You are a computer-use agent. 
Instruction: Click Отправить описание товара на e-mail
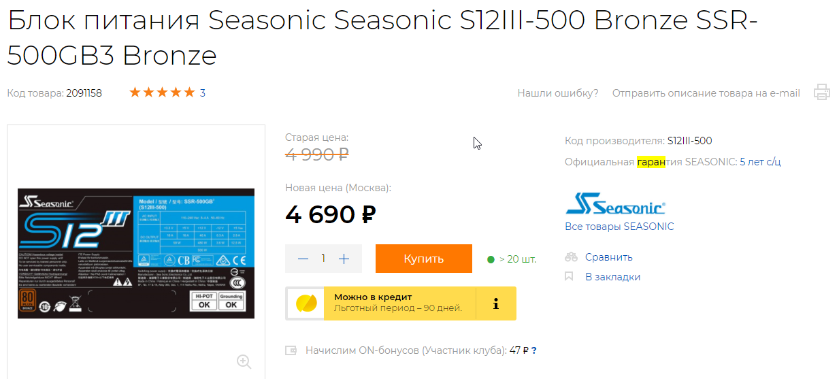(706, 93)
